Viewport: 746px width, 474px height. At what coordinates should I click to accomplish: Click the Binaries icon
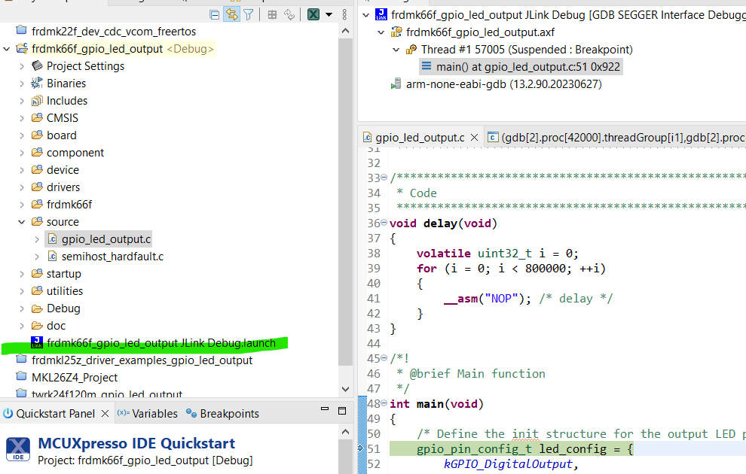37,83
